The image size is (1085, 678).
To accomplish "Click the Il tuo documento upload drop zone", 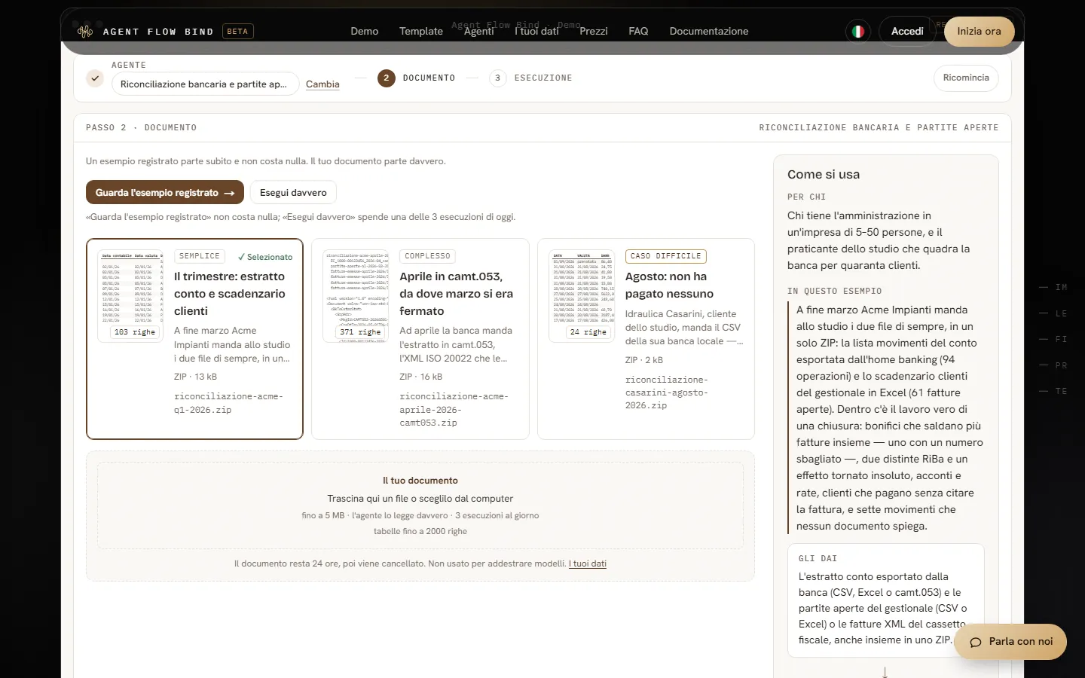I will point(420,505).
